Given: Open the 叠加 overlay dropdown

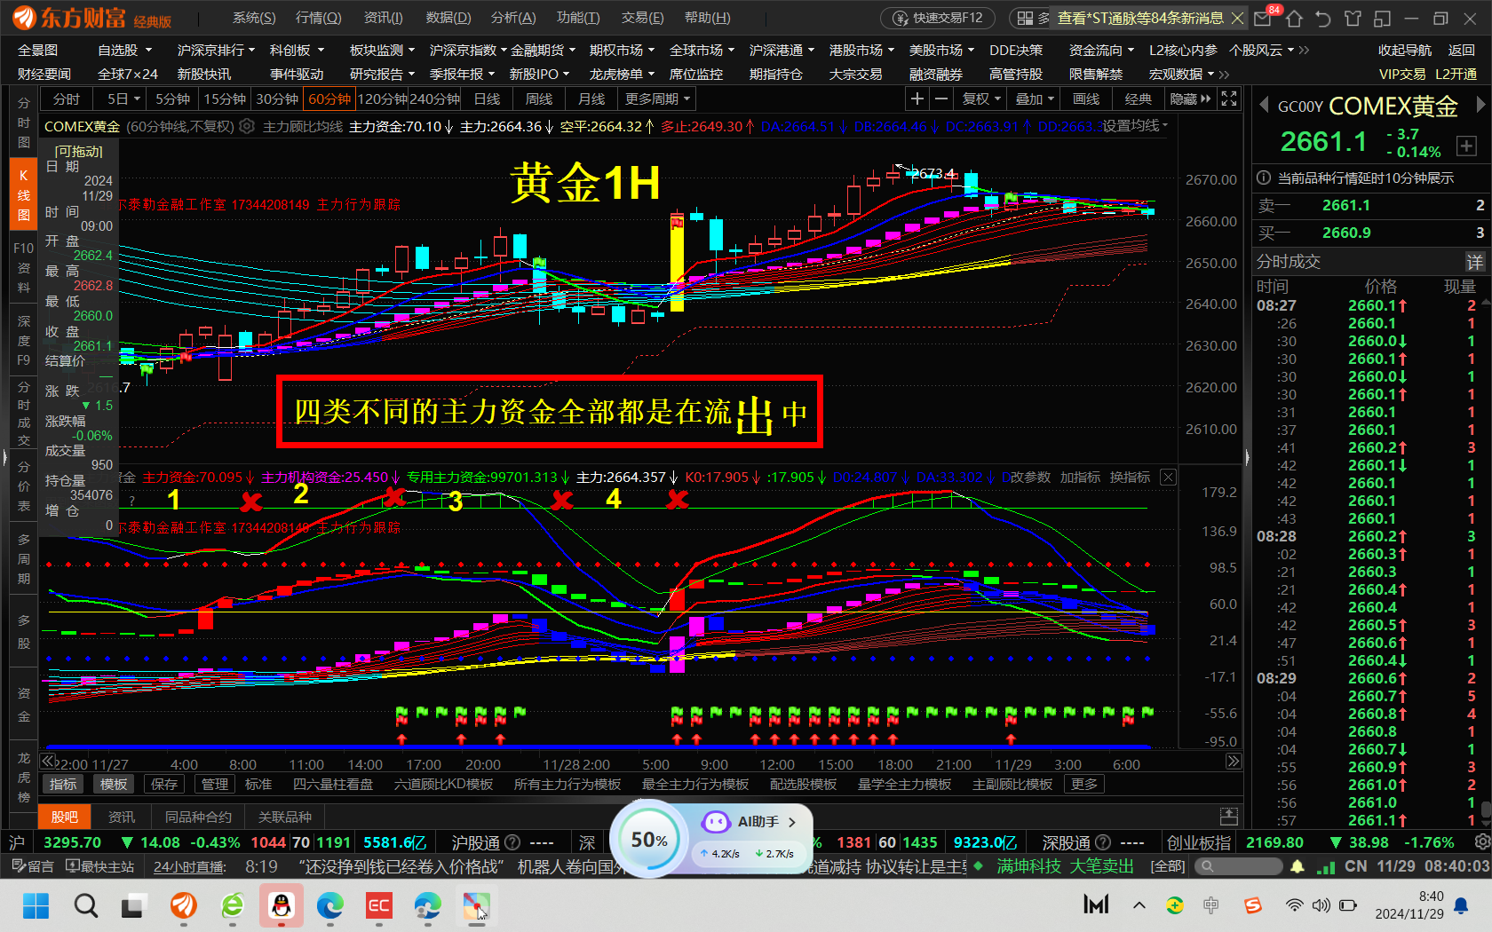Looking at the screenshot, I should pos(1035,99).
